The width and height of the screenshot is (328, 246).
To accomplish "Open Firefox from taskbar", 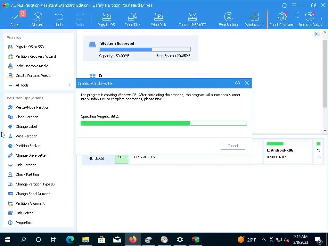I will click(x=133, y=240).
